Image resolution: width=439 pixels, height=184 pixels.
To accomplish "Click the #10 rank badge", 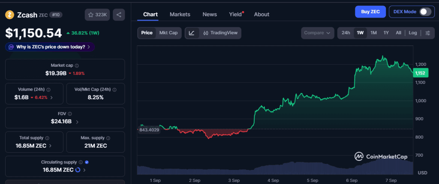I will 56,15.
